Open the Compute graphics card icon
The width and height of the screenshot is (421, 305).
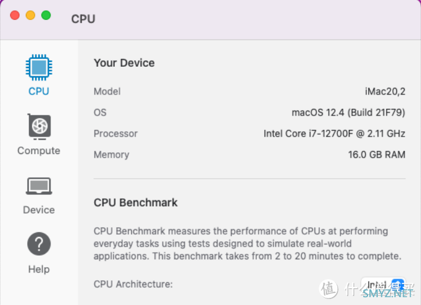39,127
